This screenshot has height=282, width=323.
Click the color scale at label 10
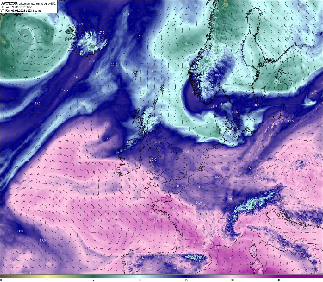click(x=140, y=280)
